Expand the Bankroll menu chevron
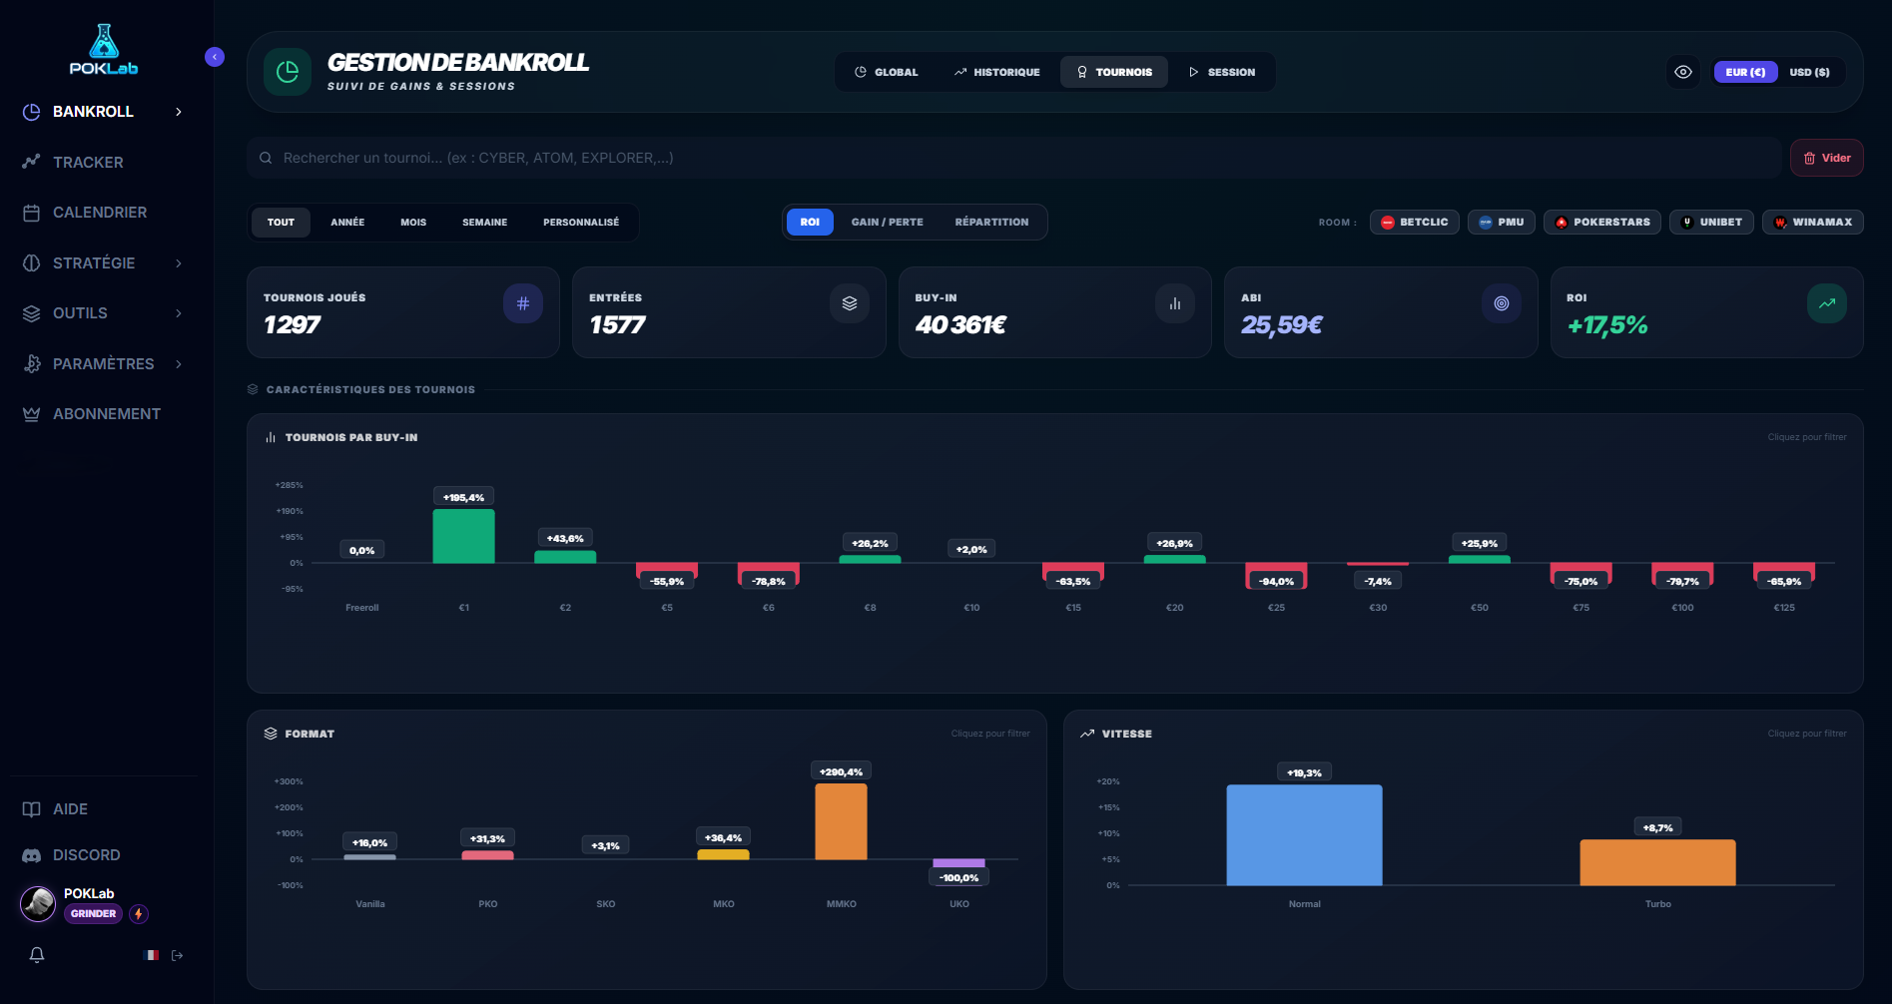 pyautogui.click(x=179, y=112)
